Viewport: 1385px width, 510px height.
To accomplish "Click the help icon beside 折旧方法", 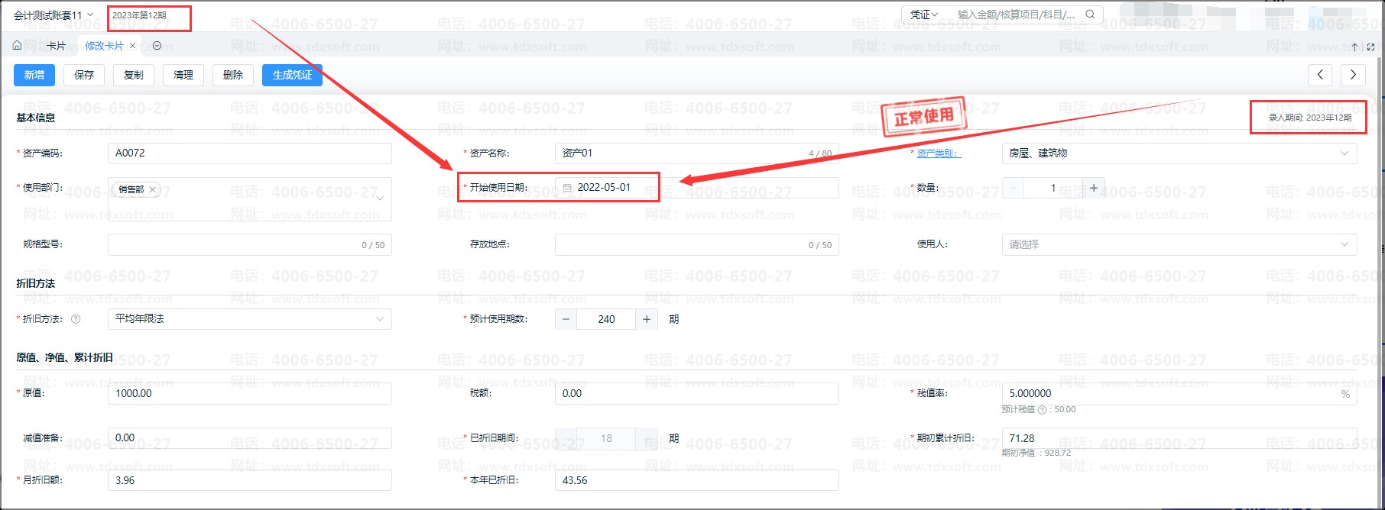I will click(76, 319).
